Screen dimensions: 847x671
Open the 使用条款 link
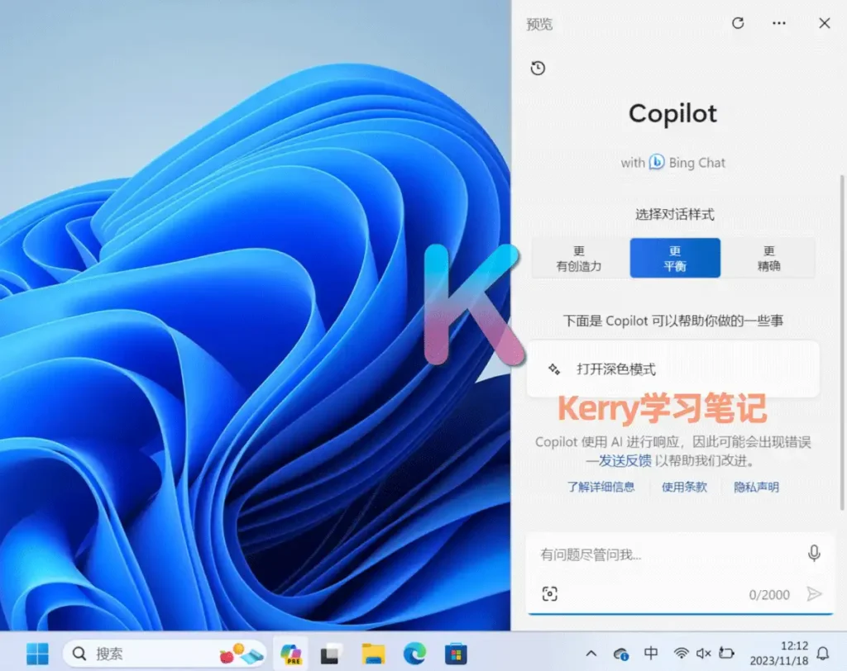[x=684, y=487]
